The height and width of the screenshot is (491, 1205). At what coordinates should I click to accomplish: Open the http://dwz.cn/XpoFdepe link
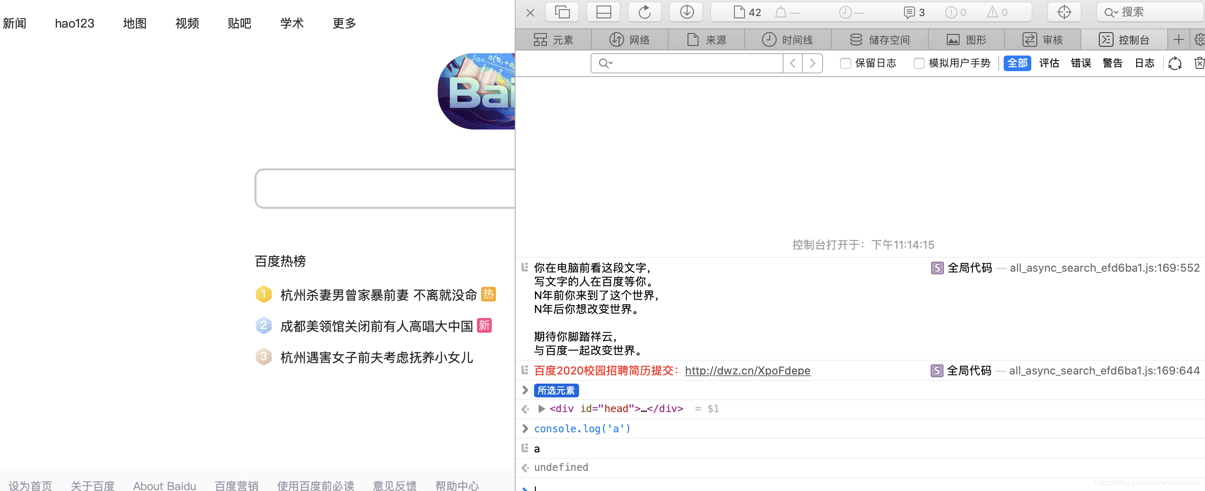tap(747, 370)
